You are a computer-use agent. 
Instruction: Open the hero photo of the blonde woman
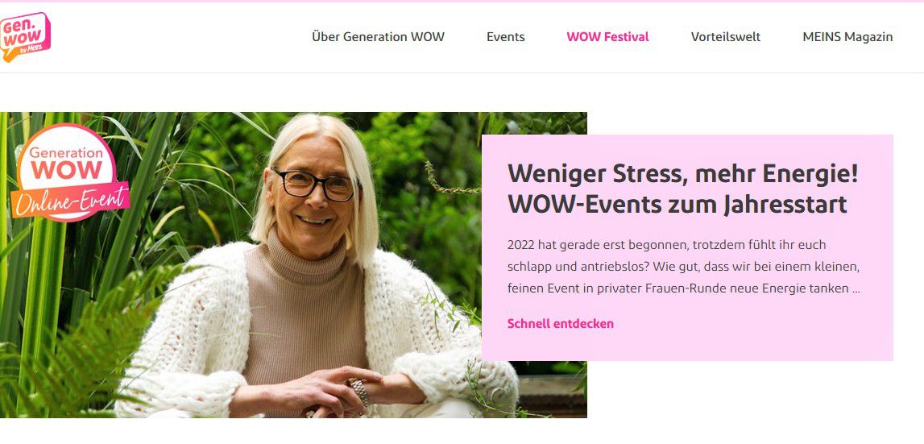293,265
